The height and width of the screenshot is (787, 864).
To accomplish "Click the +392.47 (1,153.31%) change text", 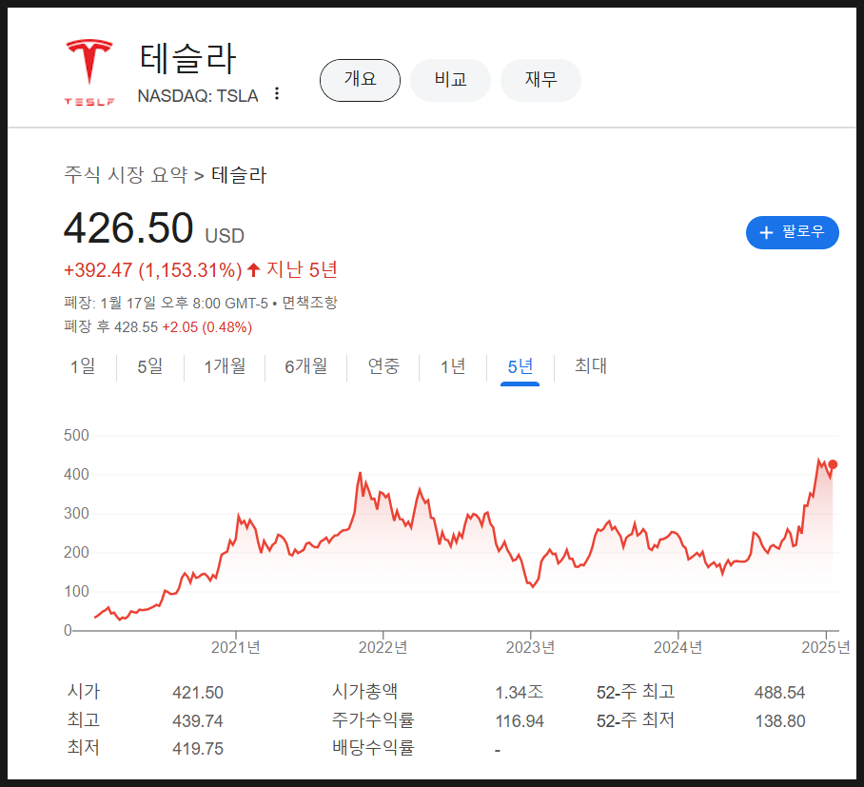I will coord(153,270).
